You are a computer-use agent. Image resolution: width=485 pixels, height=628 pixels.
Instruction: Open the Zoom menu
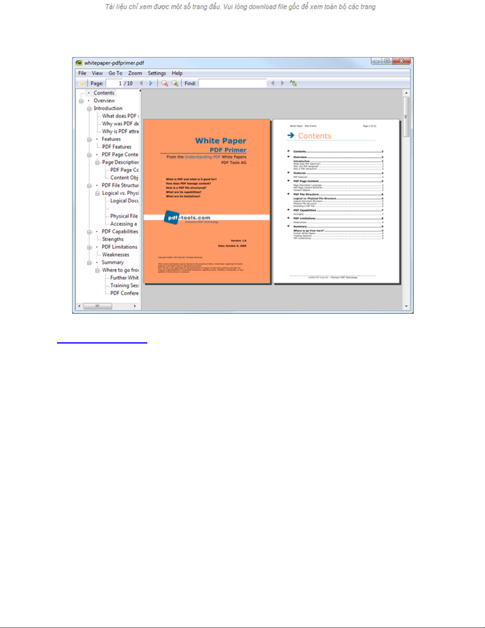135,73
